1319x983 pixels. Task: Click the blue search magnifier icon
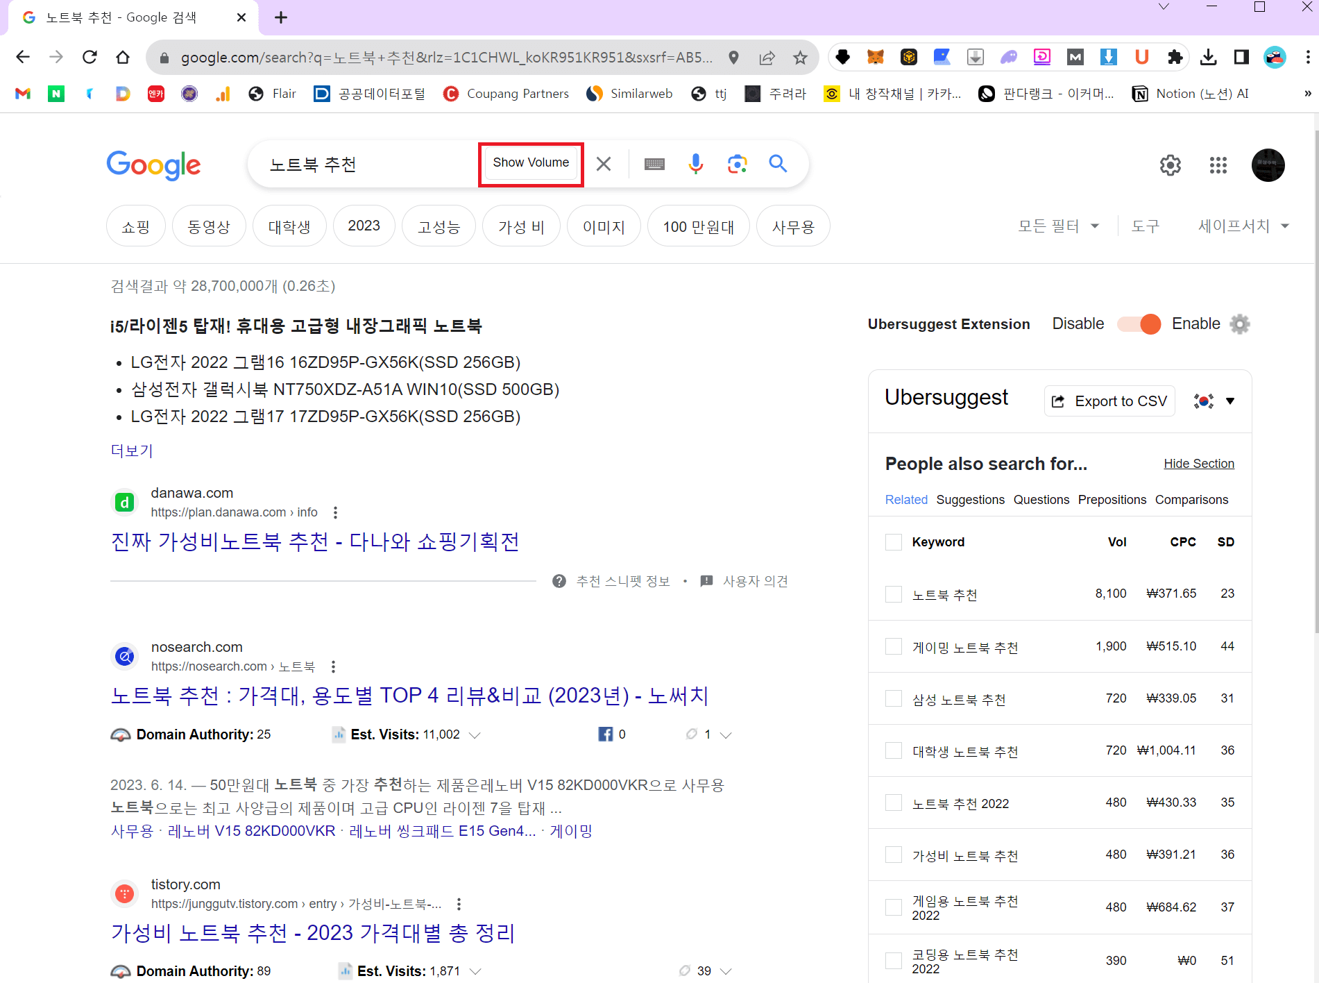click(x=778, y=164)
